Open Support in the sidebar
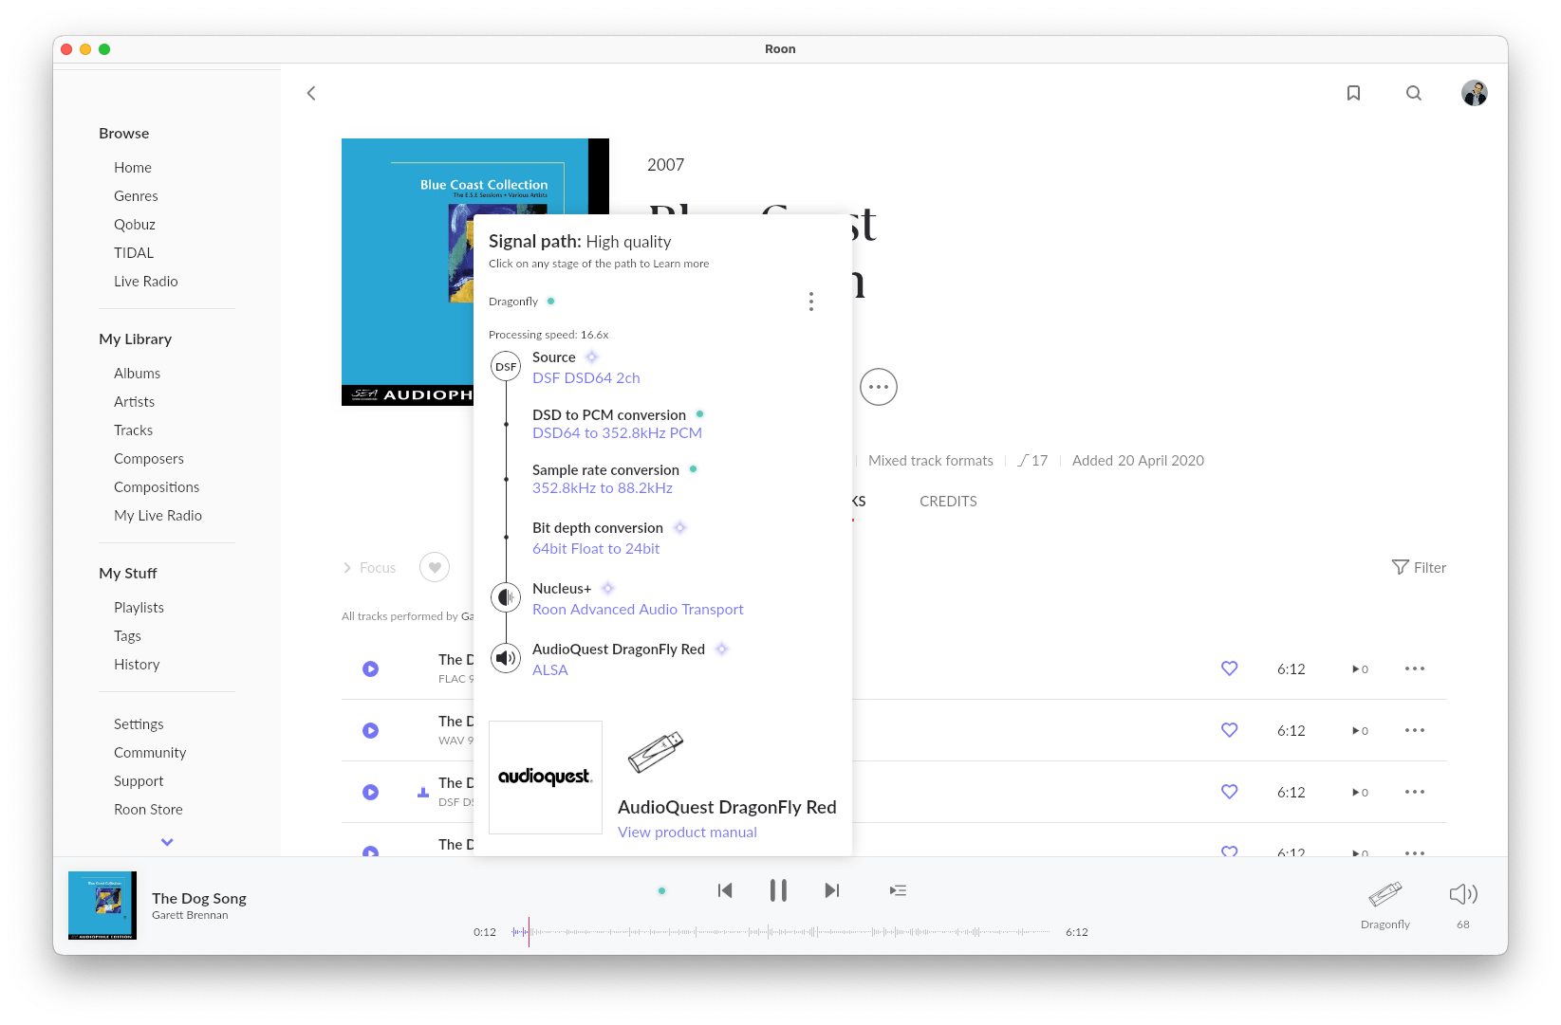 pos(139,781)
